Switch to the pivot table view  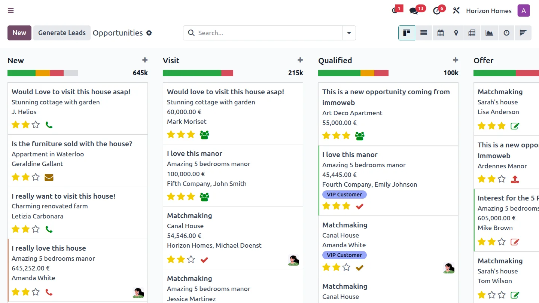tap(472, 33)
